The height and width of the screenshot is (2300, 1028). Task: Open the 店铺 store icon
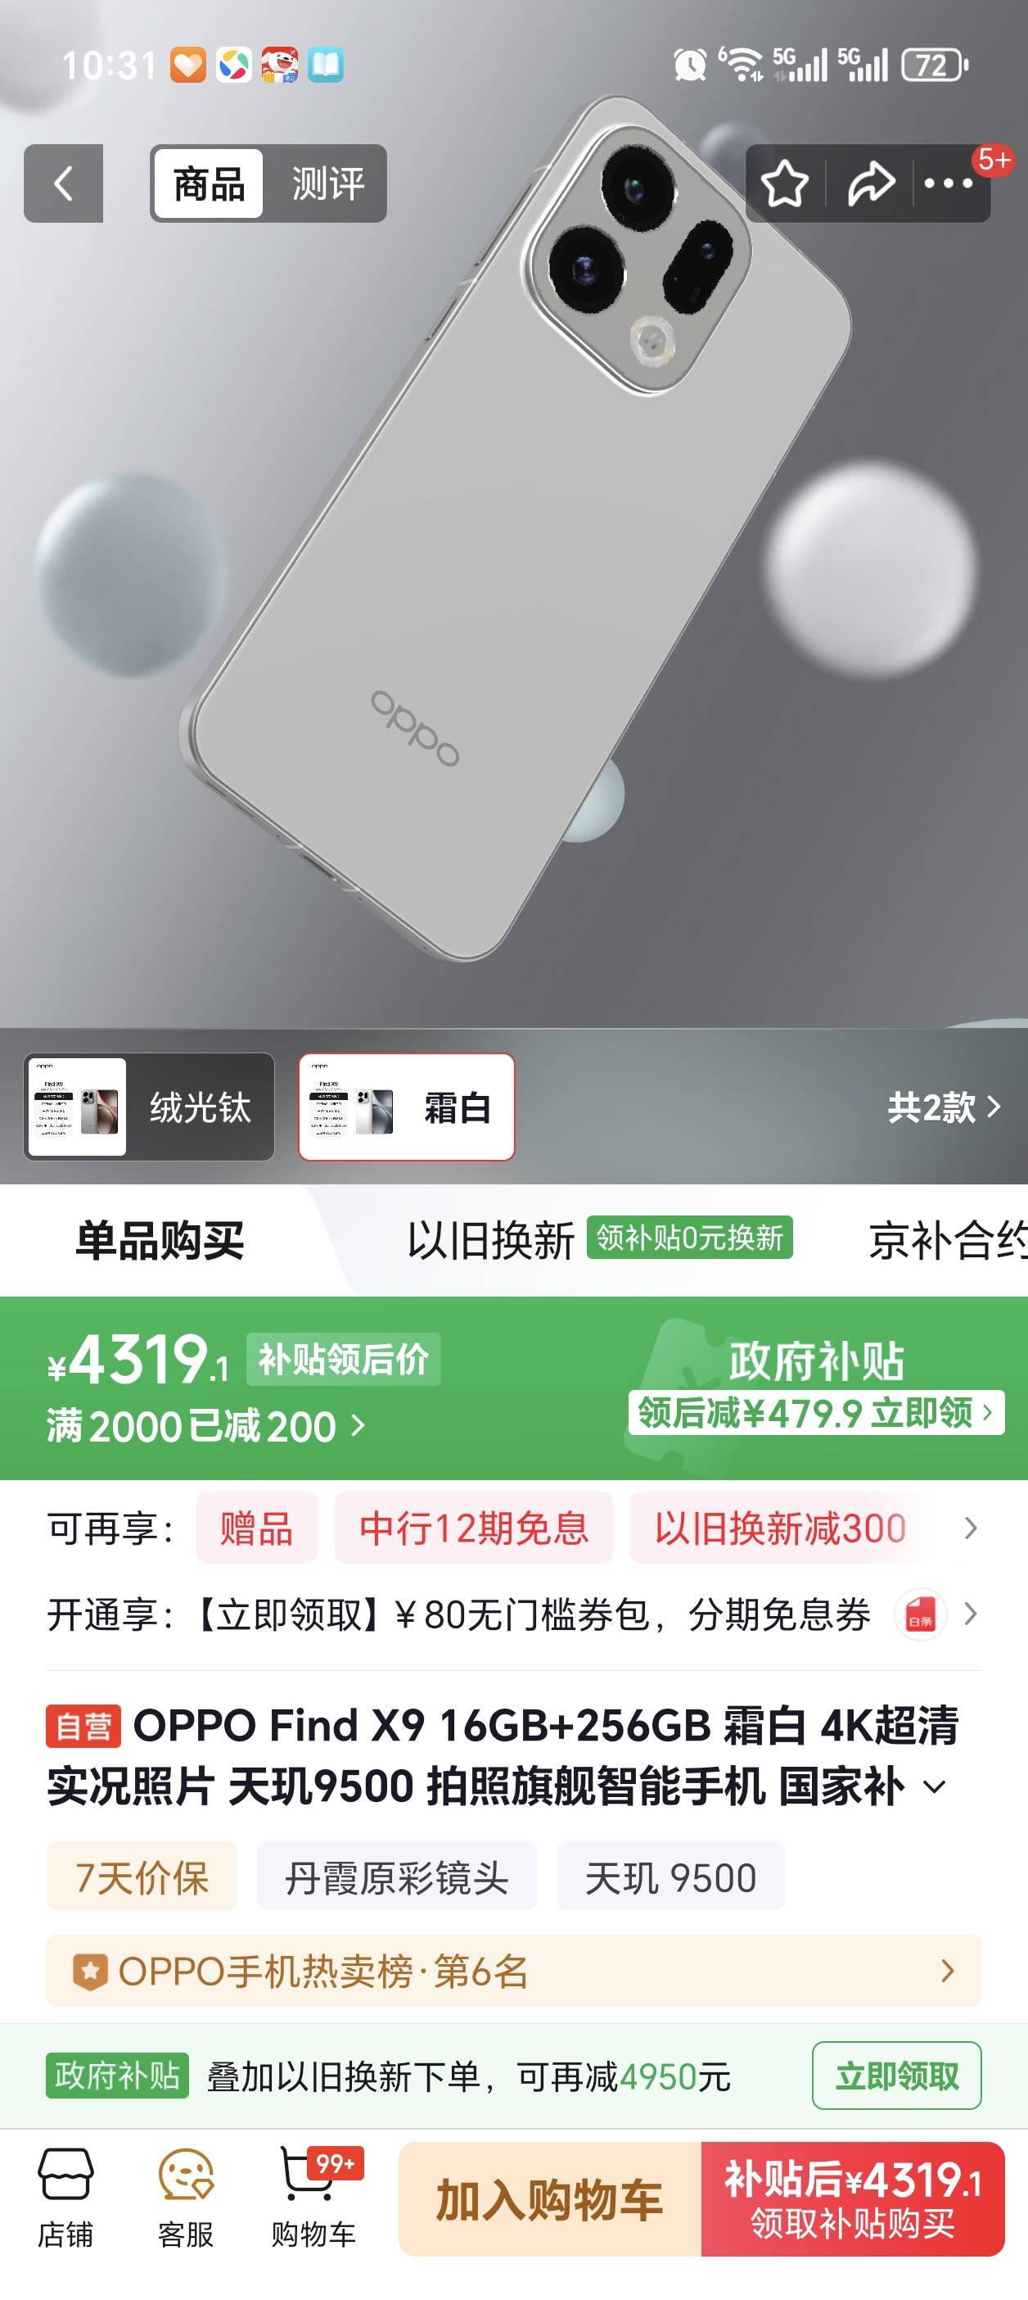point(65,2198)
